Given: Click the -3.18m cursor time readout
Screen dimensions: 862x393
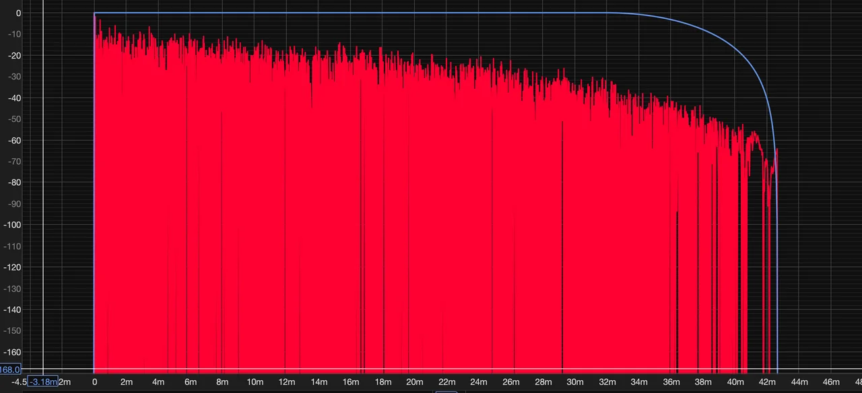Looking at the screenshot, I should click(43, 382).
